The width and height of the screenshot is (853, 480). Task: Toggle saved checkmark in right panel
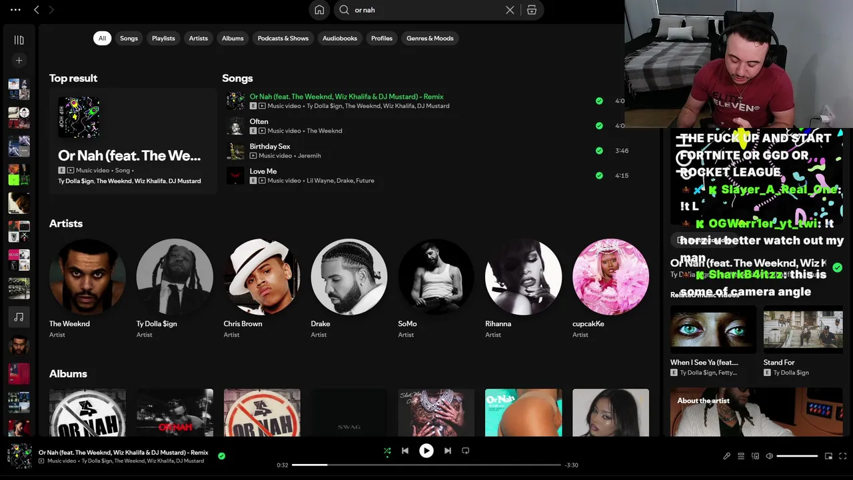pyautogui.click(x=837, y=267)
